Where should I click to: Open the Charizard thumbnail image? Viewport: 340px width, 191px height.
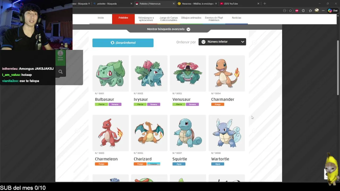pos(149,133)
